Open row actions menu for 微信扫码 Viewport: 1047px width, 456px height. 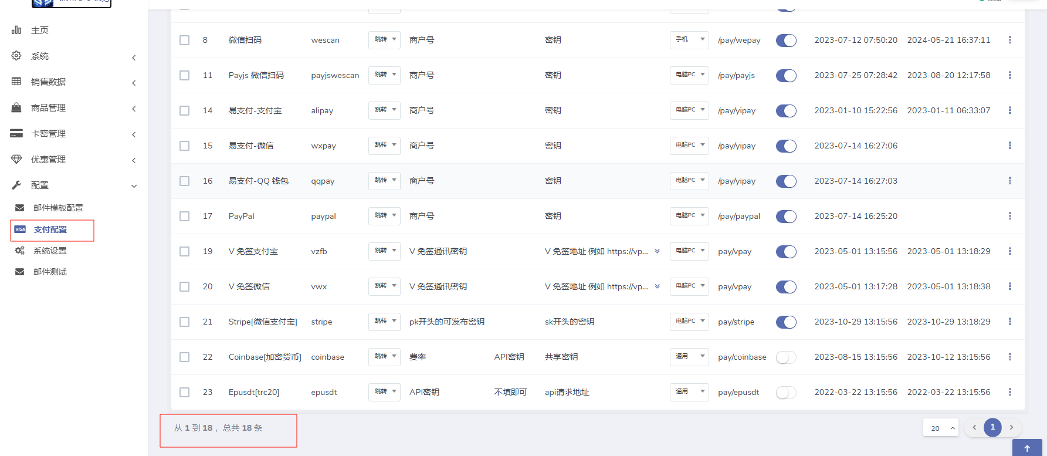(x=1009, y=40)
